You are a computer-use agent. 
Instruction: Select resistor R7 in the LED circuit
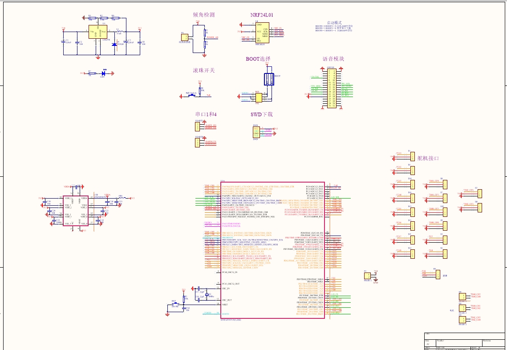92,73
